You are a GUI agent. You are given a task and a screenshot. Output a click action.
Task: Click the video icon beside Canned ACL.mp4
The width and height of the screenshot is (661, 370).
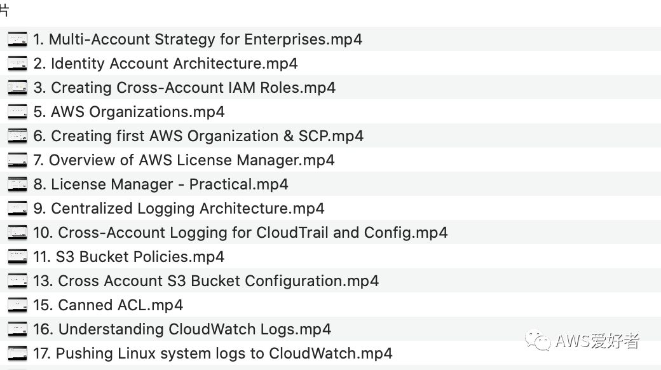pyautogui.click(x=17, y=305)
